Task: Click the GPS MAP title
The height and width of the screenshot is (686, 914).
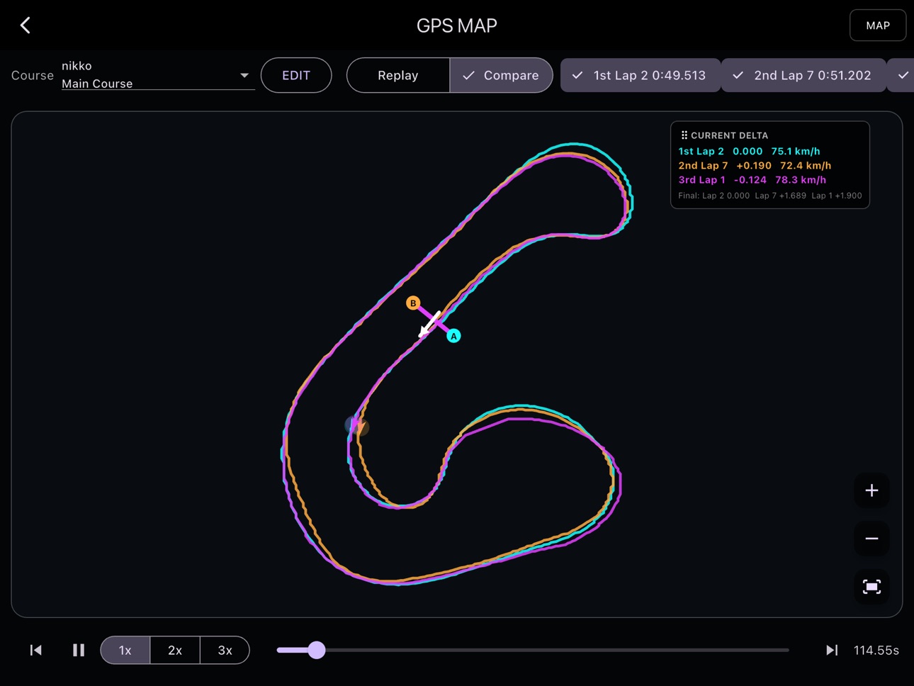Action: [x=457, y=26]
